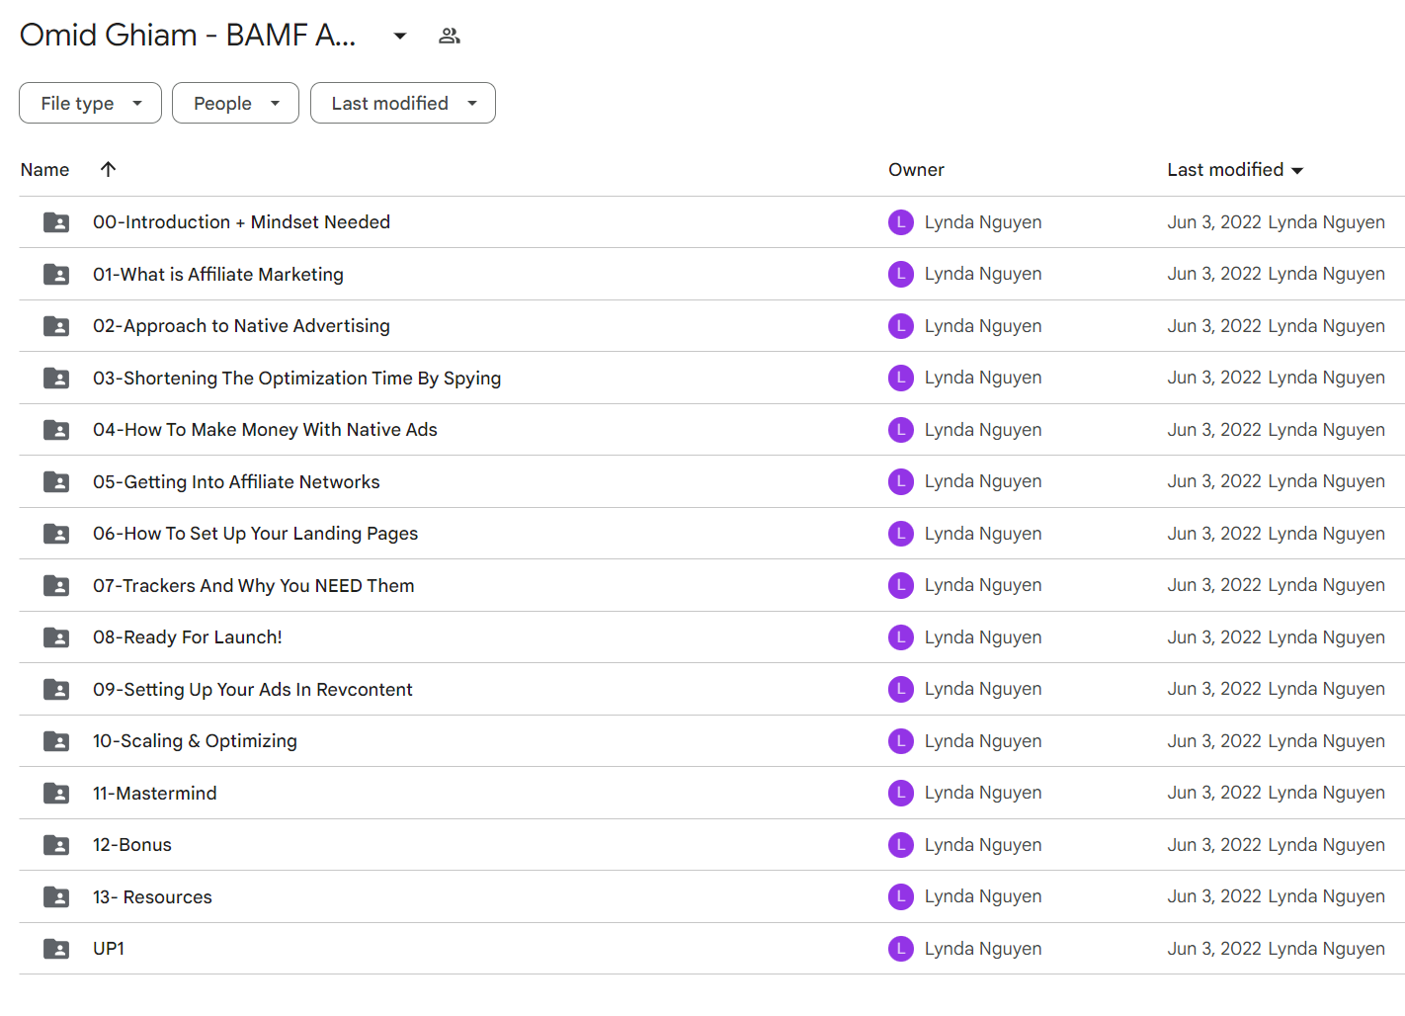Click folder icon for 02-Approach to Native Advertising
The width and height of the screenshot is (1405, 1016).
coord(56,326)
